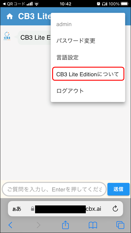This screenshot has width=131, height=233.
Task: Click the admin label in the menu
Action: 64,24
